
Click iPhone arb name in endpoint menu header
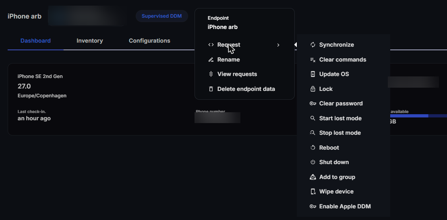pyautogui.click(x=223, y=27)
